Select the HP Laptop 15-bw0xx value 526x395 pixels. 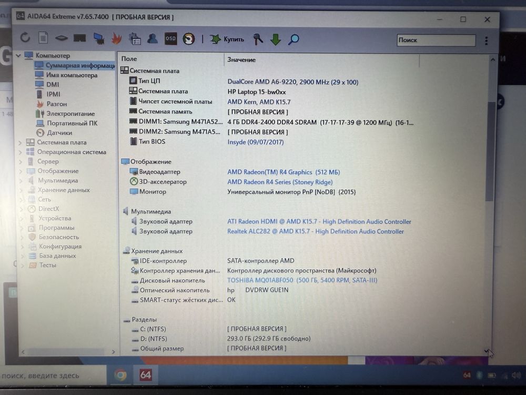point(257,92)
